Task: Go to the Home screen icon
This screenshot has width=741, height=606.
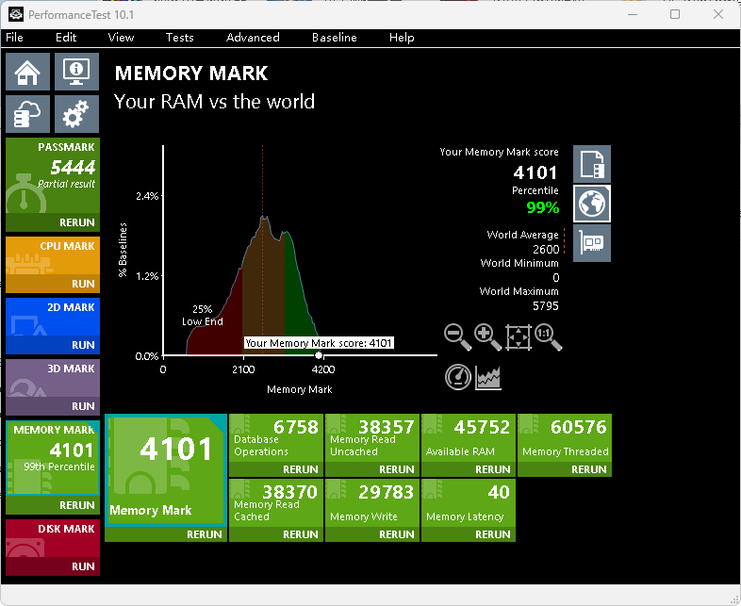Action: tap(28, 72)
